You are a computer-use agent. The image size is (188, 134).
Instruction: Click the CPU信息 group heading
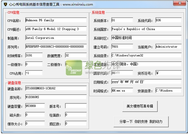pos(14,13)
